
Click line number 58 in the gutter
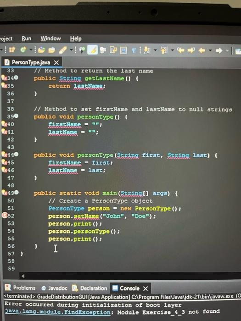tap(11, 261)
